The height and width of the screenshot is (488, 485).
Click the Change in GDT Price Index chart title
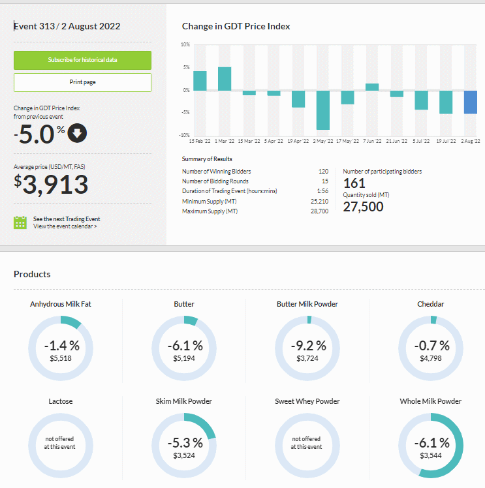[236, 26]
